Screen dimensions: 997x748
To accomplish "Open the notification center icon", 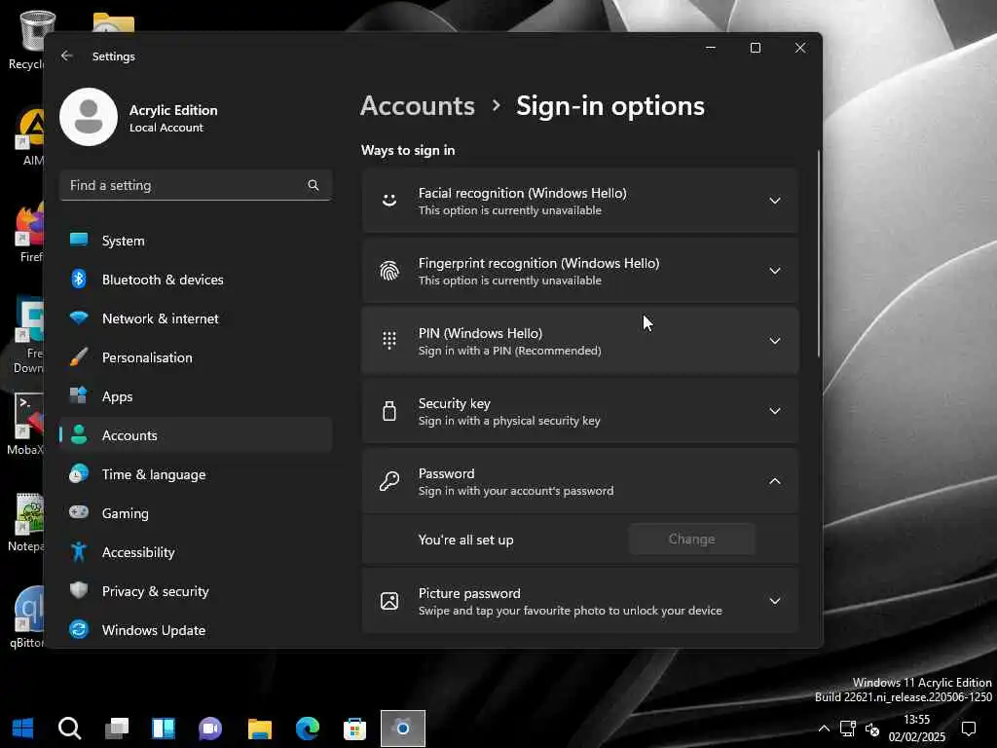I will click(x=969, y=729).
